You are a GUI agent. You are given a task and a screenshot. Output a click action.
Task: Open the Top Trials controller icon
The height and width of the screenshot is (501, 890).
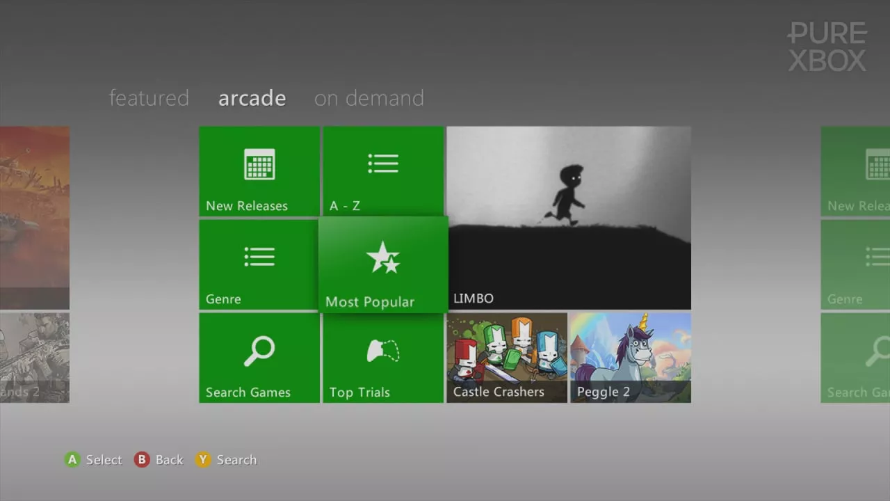click(383, 351)
